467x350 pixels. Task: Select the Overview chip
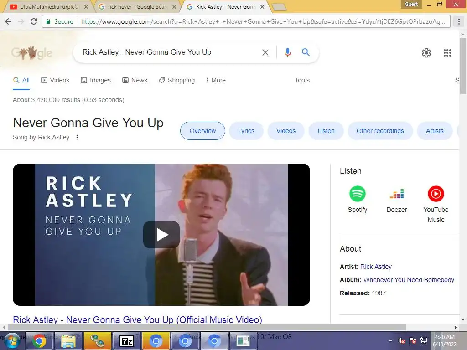click(202, 131)
